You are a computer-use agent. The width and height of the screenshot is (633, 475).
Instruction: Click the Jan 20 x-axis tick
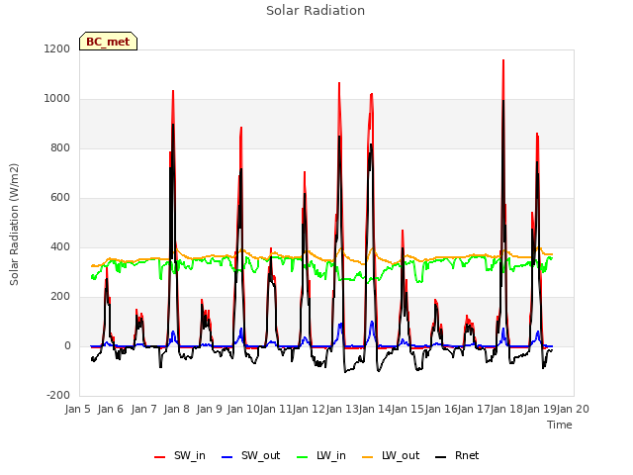click(573, 409)
